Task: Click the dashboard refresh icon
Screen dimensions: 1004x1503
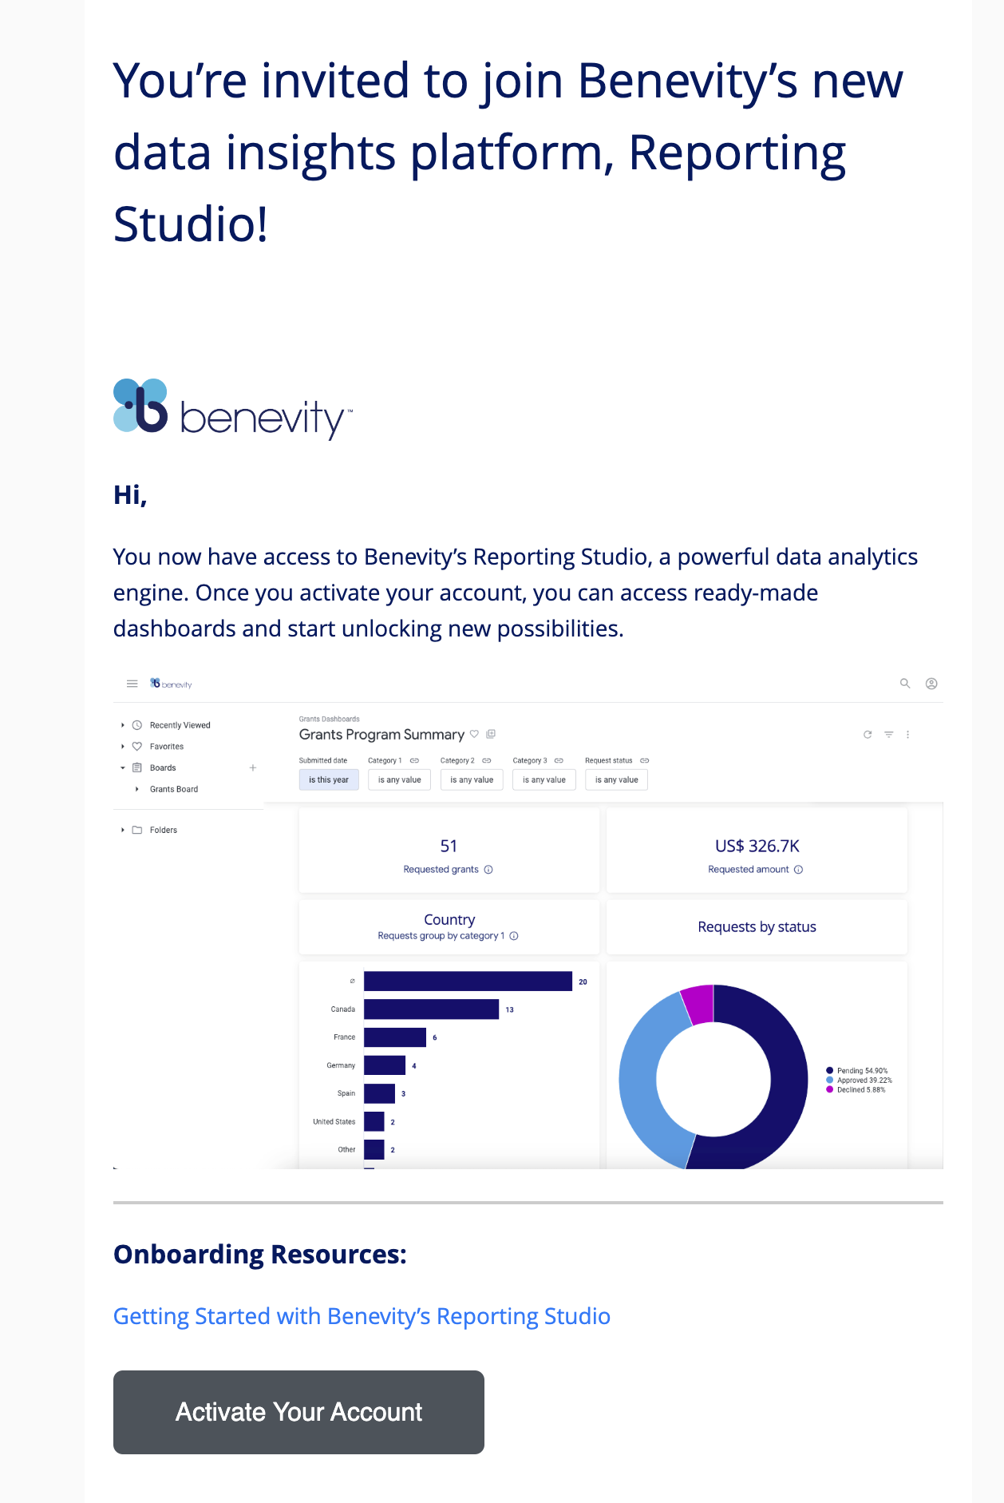Action: tap(868, 735)
